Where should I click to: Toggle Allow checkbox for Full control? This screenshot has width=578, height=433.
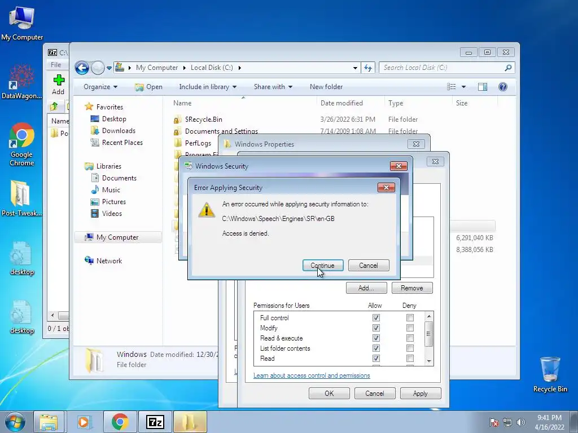[376, 318]
